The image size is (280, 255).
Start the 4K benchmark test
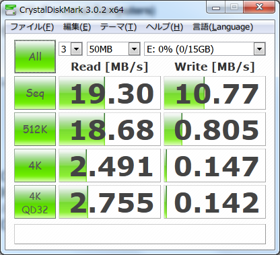coord(35,166)
